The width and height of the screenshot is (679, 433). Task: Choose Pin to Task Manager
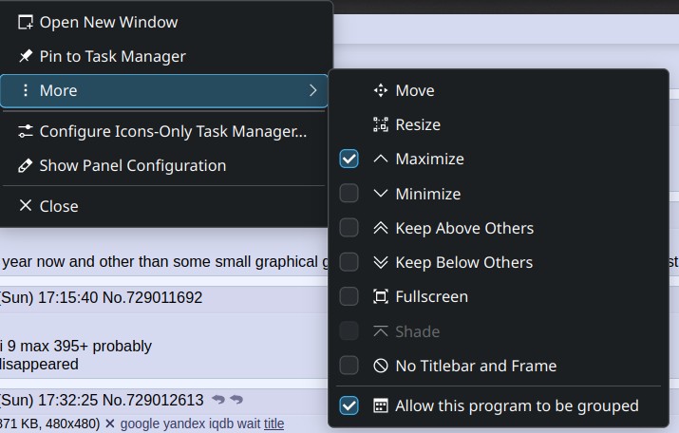(x=163, y=56)
